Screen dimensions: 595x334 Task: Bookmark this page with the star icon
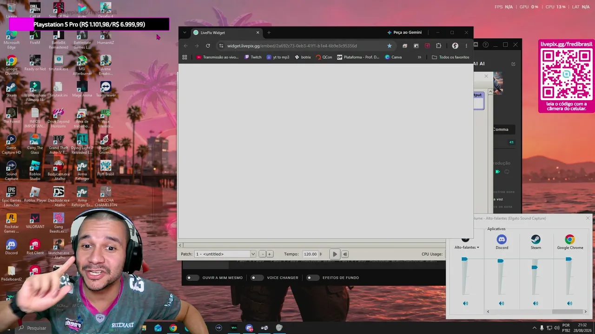tap(390, 45)
